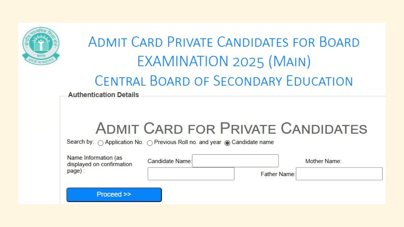Select the Application No. radio button
Screen dimensions: 404x227
tap(100, 143)
